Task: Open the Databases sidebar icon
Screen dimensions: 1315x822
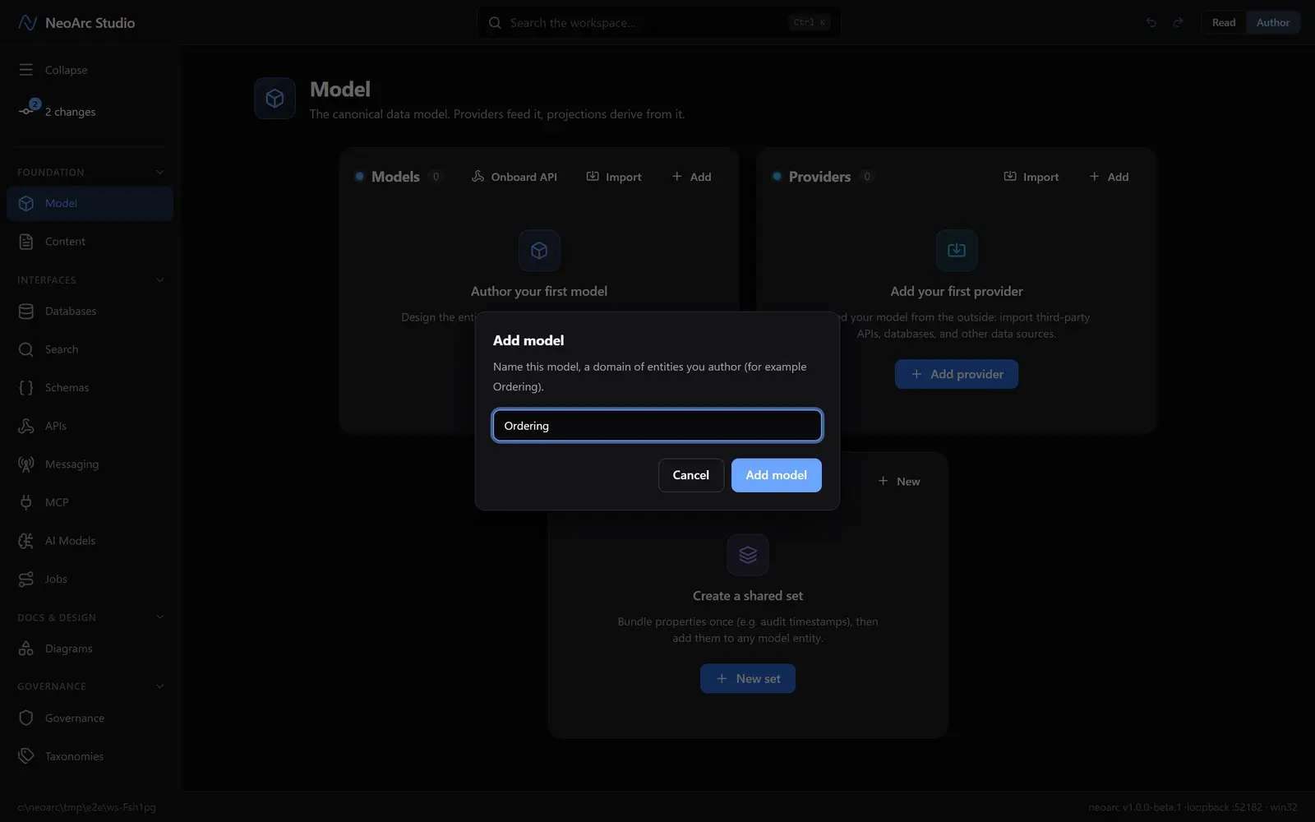Action: pyautogui.click(x=26, y=312)
